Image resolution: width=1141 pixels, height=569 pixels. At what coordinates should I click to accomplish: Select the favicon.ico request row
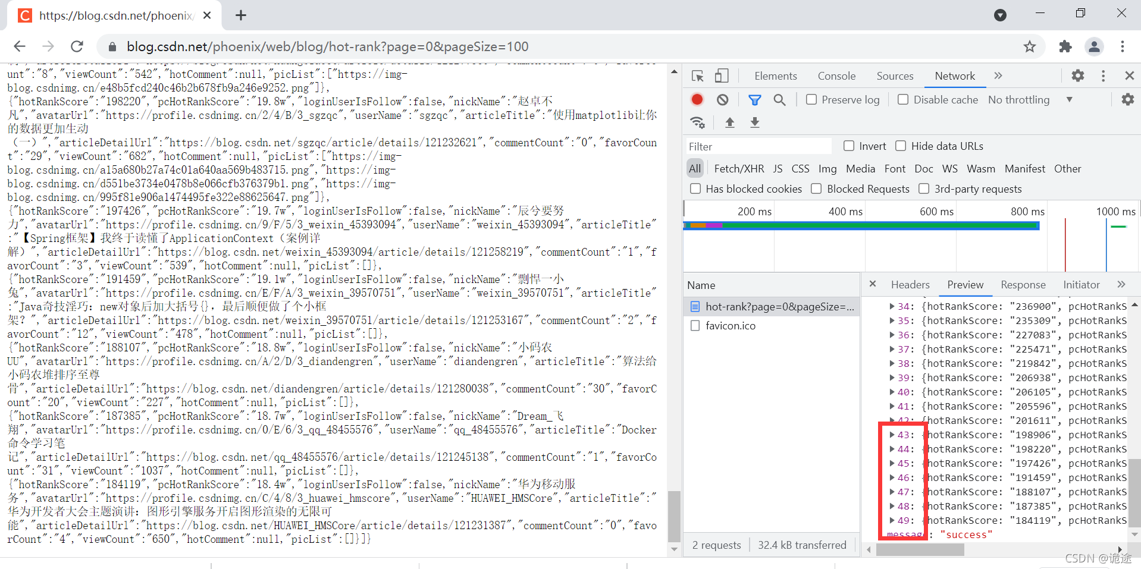[772, 326]
